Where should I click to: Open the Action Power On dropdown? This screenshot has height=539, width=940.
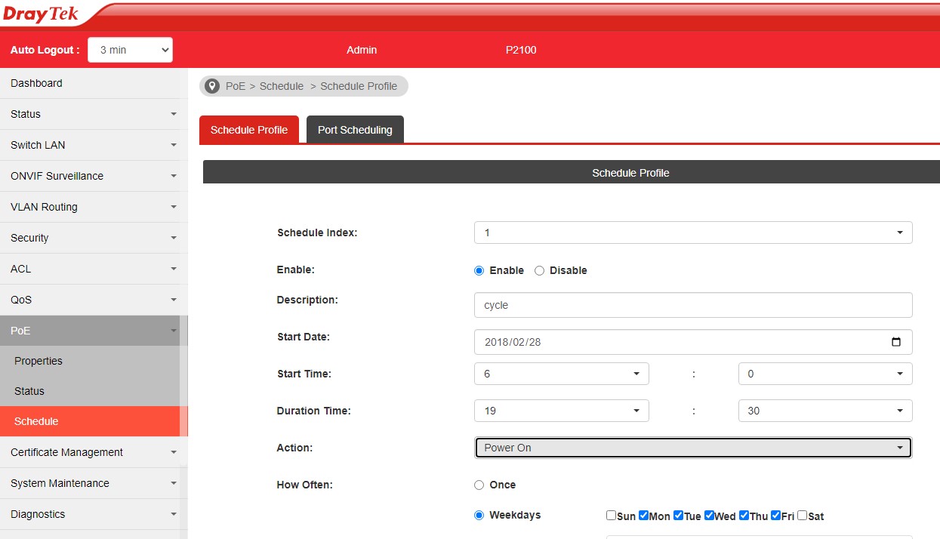point(692,448)
